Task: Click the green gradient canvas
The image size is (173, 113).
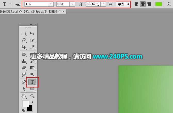Action: pos(146,89)
